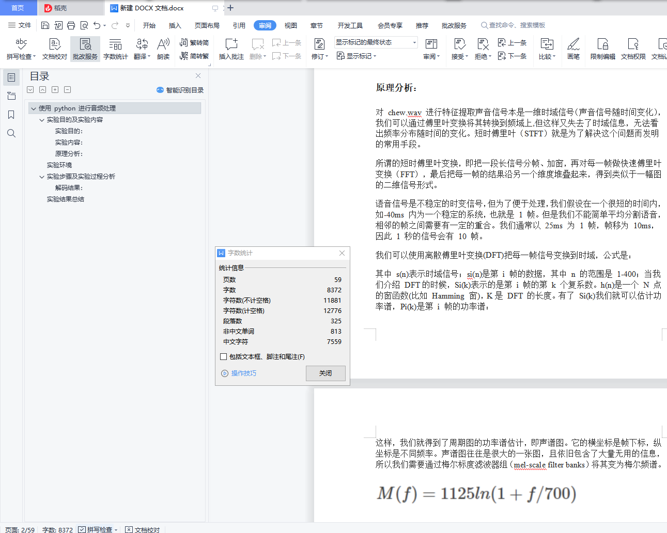Open 限制编辑 restrict editing
667x533 pixels.
pos(603,49)
